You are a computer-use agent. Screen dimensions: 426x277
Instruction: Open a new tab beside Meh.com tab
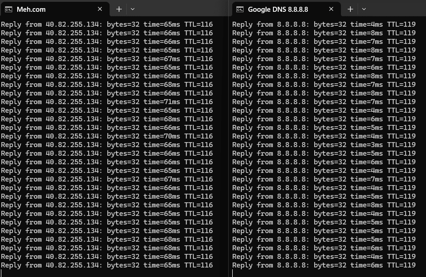point(119,9)
